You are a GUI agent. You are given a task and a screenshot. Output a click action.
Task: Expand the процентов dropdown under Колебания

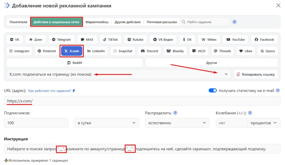coord(264,123)
